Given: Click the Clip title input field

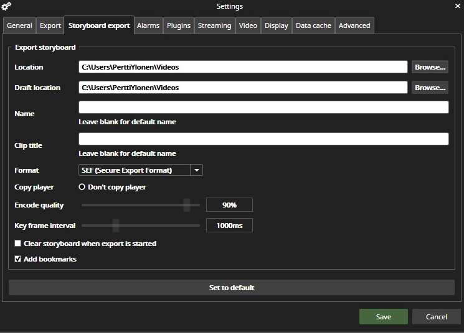Looking at the screenshot, I should [x=263, y=139].
